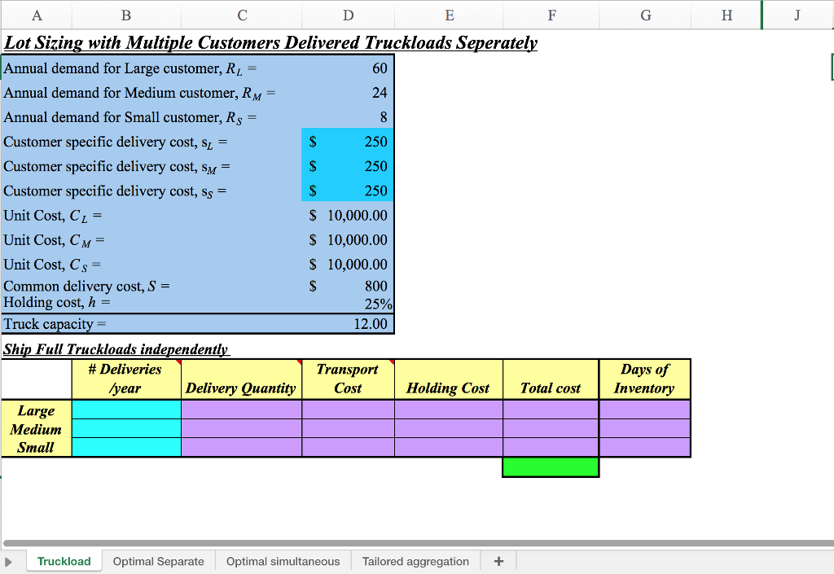Select the Large row label cell
834x574 pixels.
[x=36, y=410]
